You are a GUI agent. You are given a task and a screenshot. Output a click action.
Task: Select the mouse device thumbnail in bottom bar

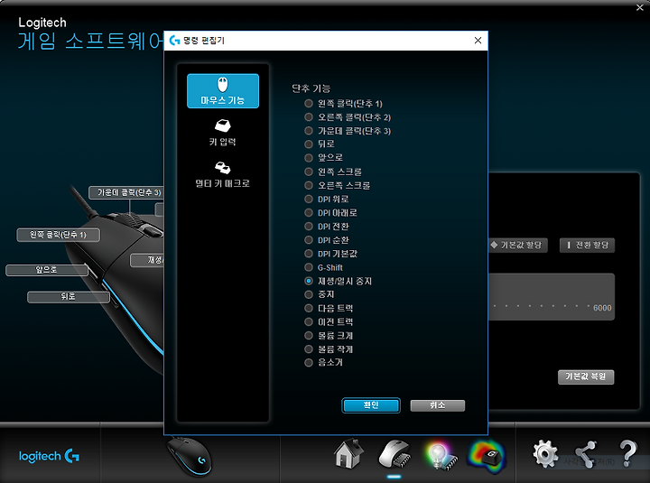coord(190,457)
